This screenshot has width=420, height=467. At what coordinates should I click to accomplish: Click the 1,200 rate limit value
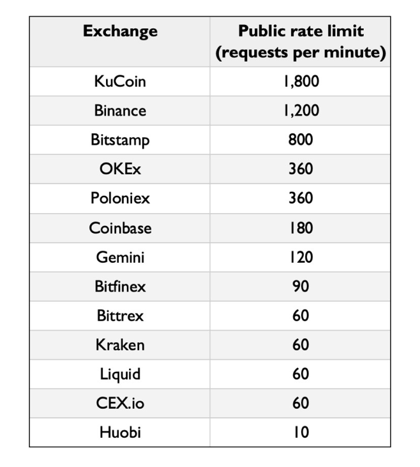point(301,110)
